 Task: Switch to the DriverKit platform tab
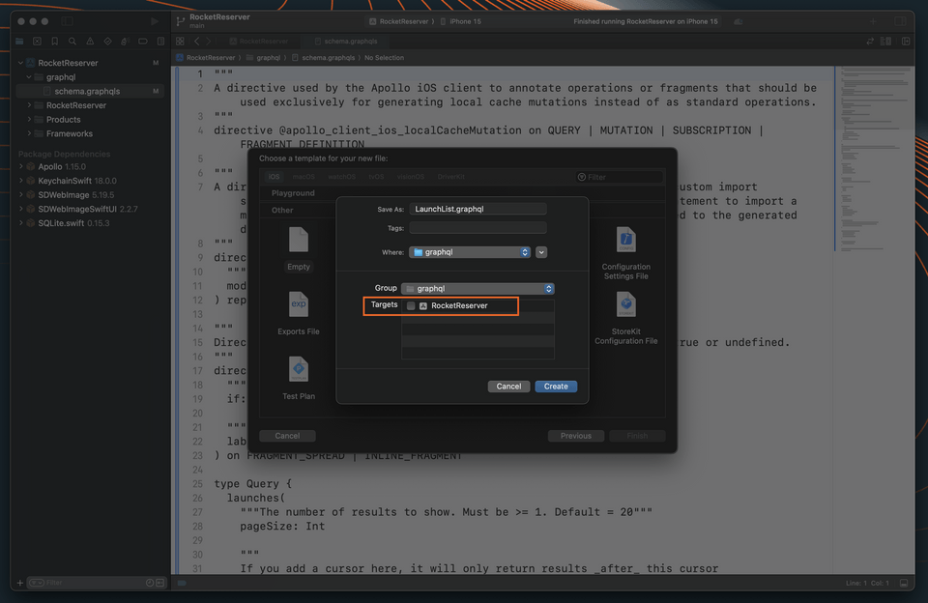pyautogui.click(x=451, y=177)
